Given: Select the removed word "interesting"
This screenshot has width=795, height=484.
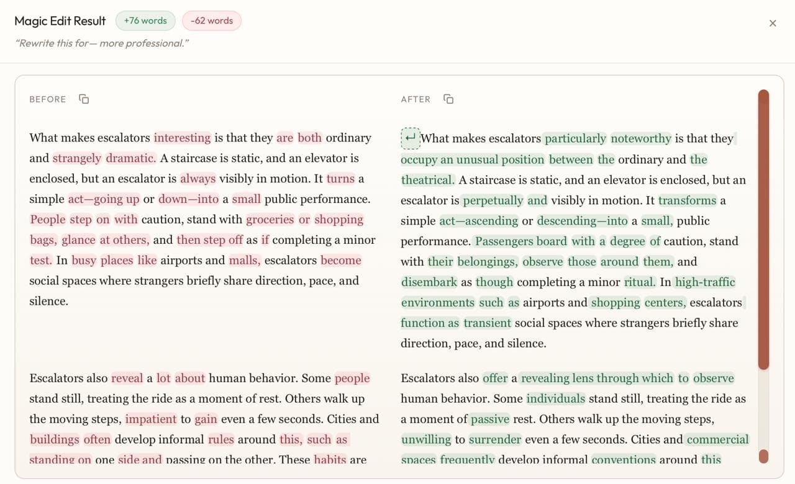Looking at the screenshot, I should click(182, 138).
